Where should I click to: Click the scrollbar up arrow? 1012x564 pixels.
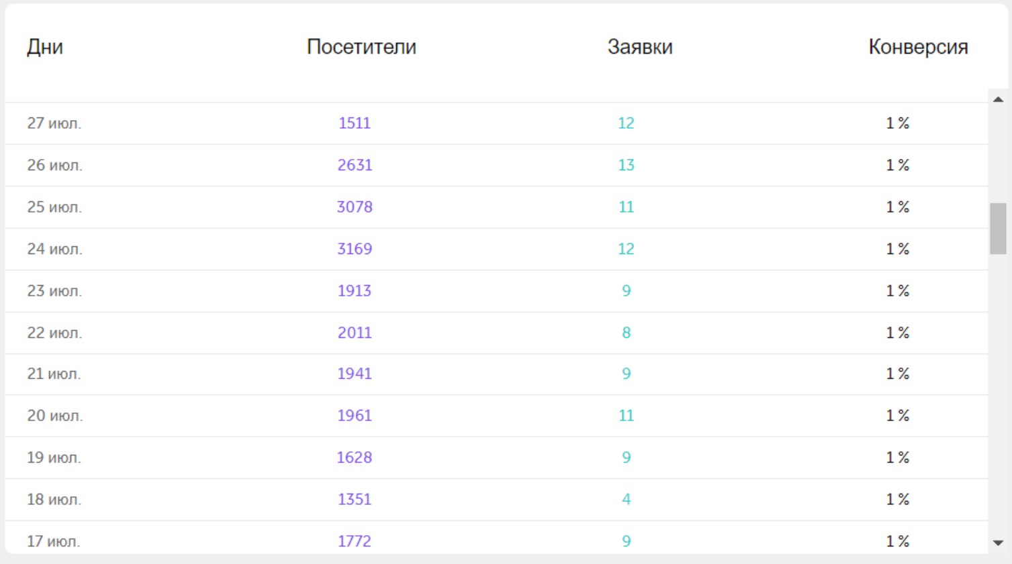(x=998, y=99)
